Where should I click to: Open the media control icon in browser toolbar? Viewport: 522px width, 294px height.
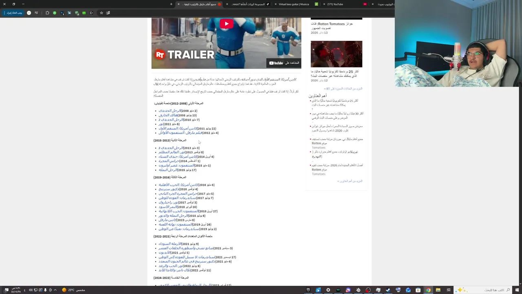pyautogui.click(x=36, y=13)
